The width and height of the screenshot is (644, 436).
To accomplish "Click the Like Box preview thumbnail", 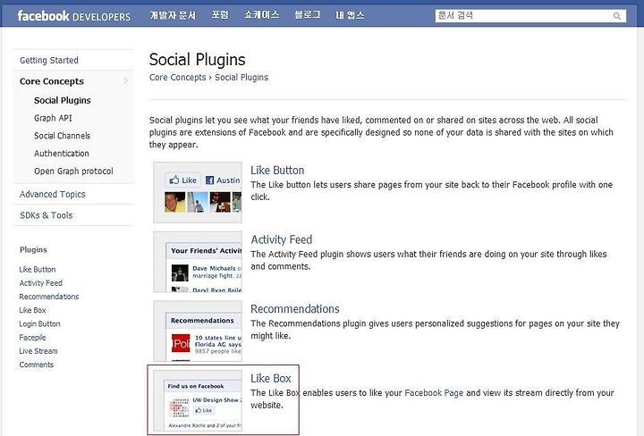I will point(198,400).
